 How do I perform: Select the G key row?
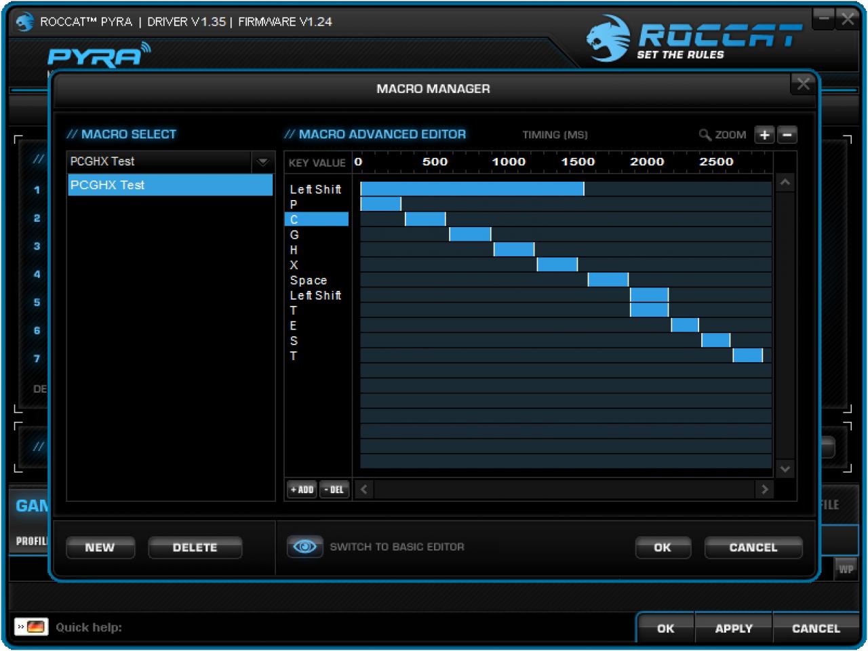[317, 235]
